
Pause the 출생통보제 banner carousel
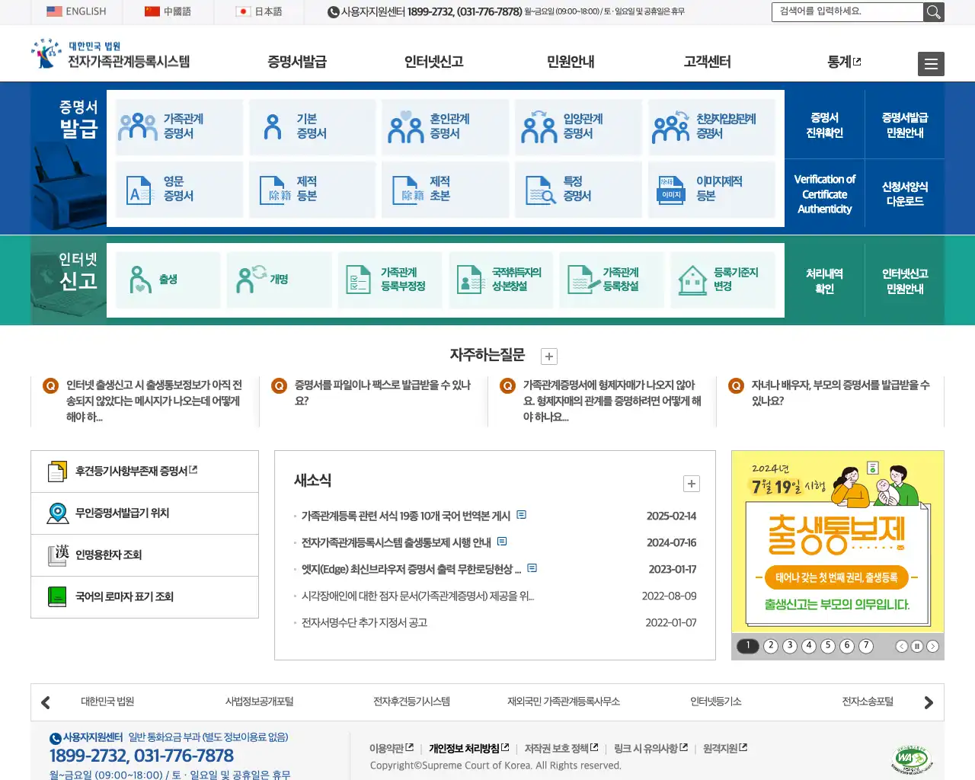(917, 646)
